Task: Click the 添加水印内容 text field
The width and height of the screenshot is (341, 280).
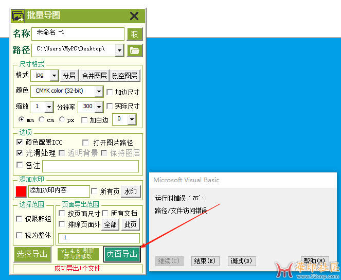Action: point(59,190)
